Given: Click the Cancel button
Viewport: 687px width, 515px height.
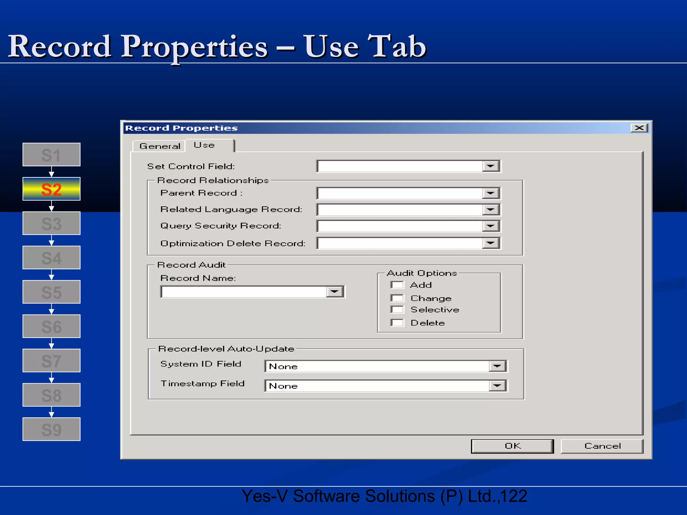Looking at the screenshot, I should [602, 446].
